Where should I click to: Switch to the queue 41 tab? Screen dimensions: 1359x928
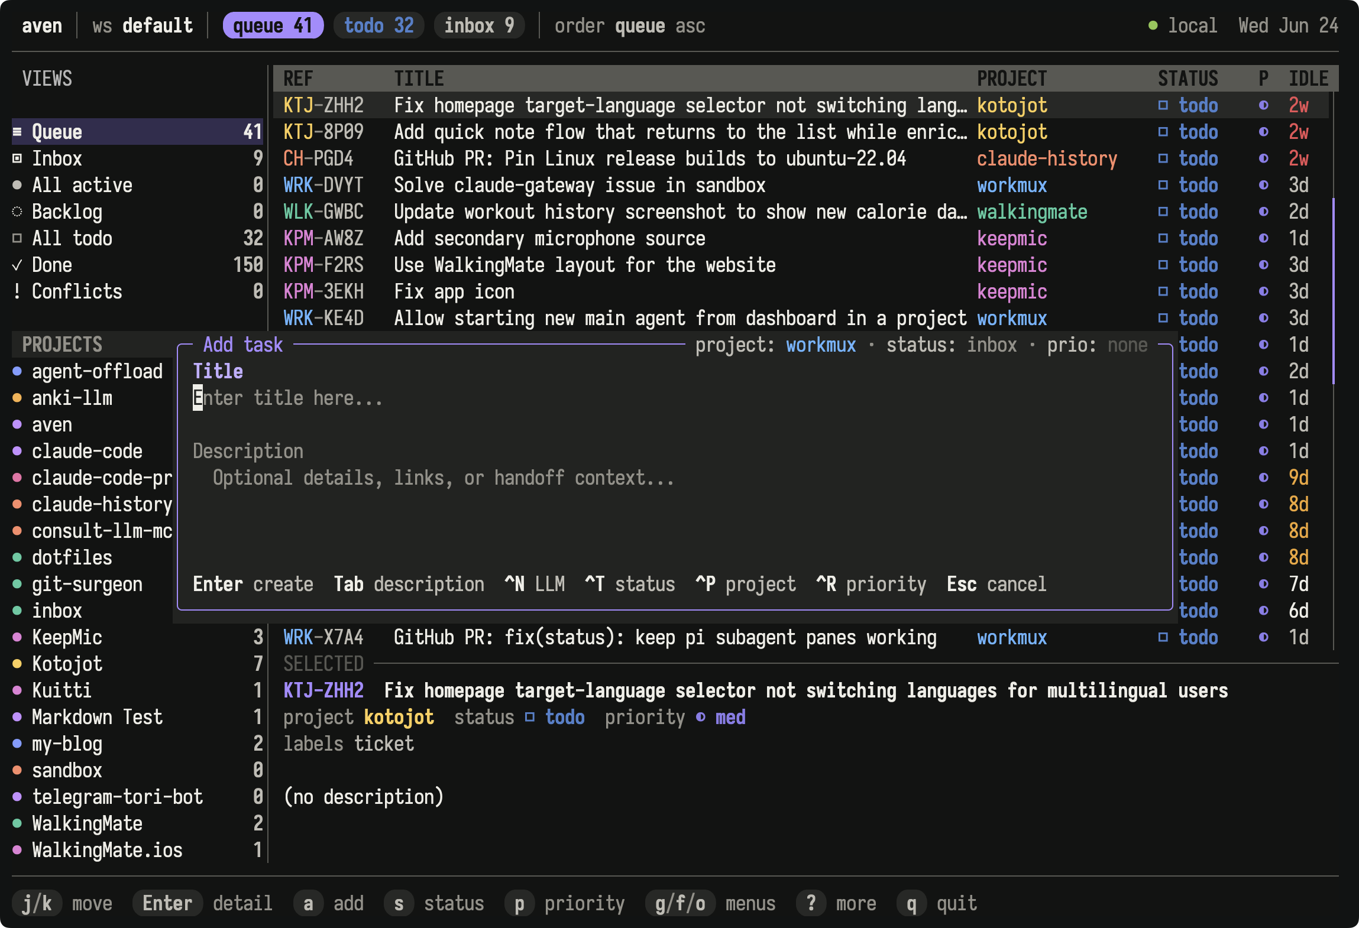coord(273,25)
